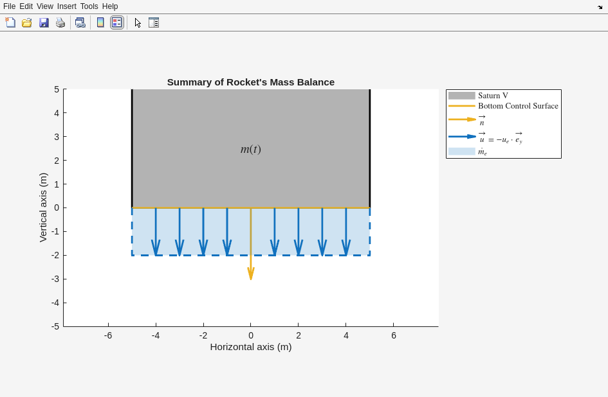Open a file with the folder icon
The height and width of the screenshot is (397, 608).
27,22
